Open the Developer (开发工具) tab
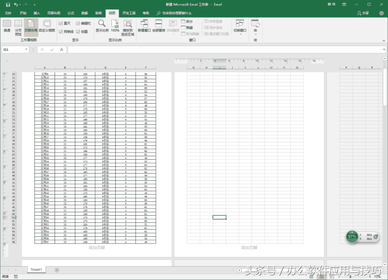The width and height of the screenshot is (388, 280). tap(129, 13)
